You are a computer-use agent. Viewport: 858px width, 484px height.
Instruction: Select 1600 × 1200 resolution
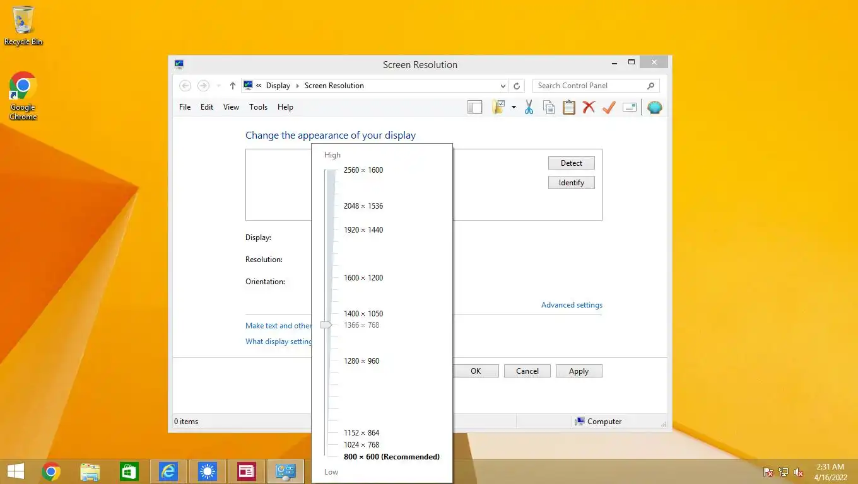point(363,278)
